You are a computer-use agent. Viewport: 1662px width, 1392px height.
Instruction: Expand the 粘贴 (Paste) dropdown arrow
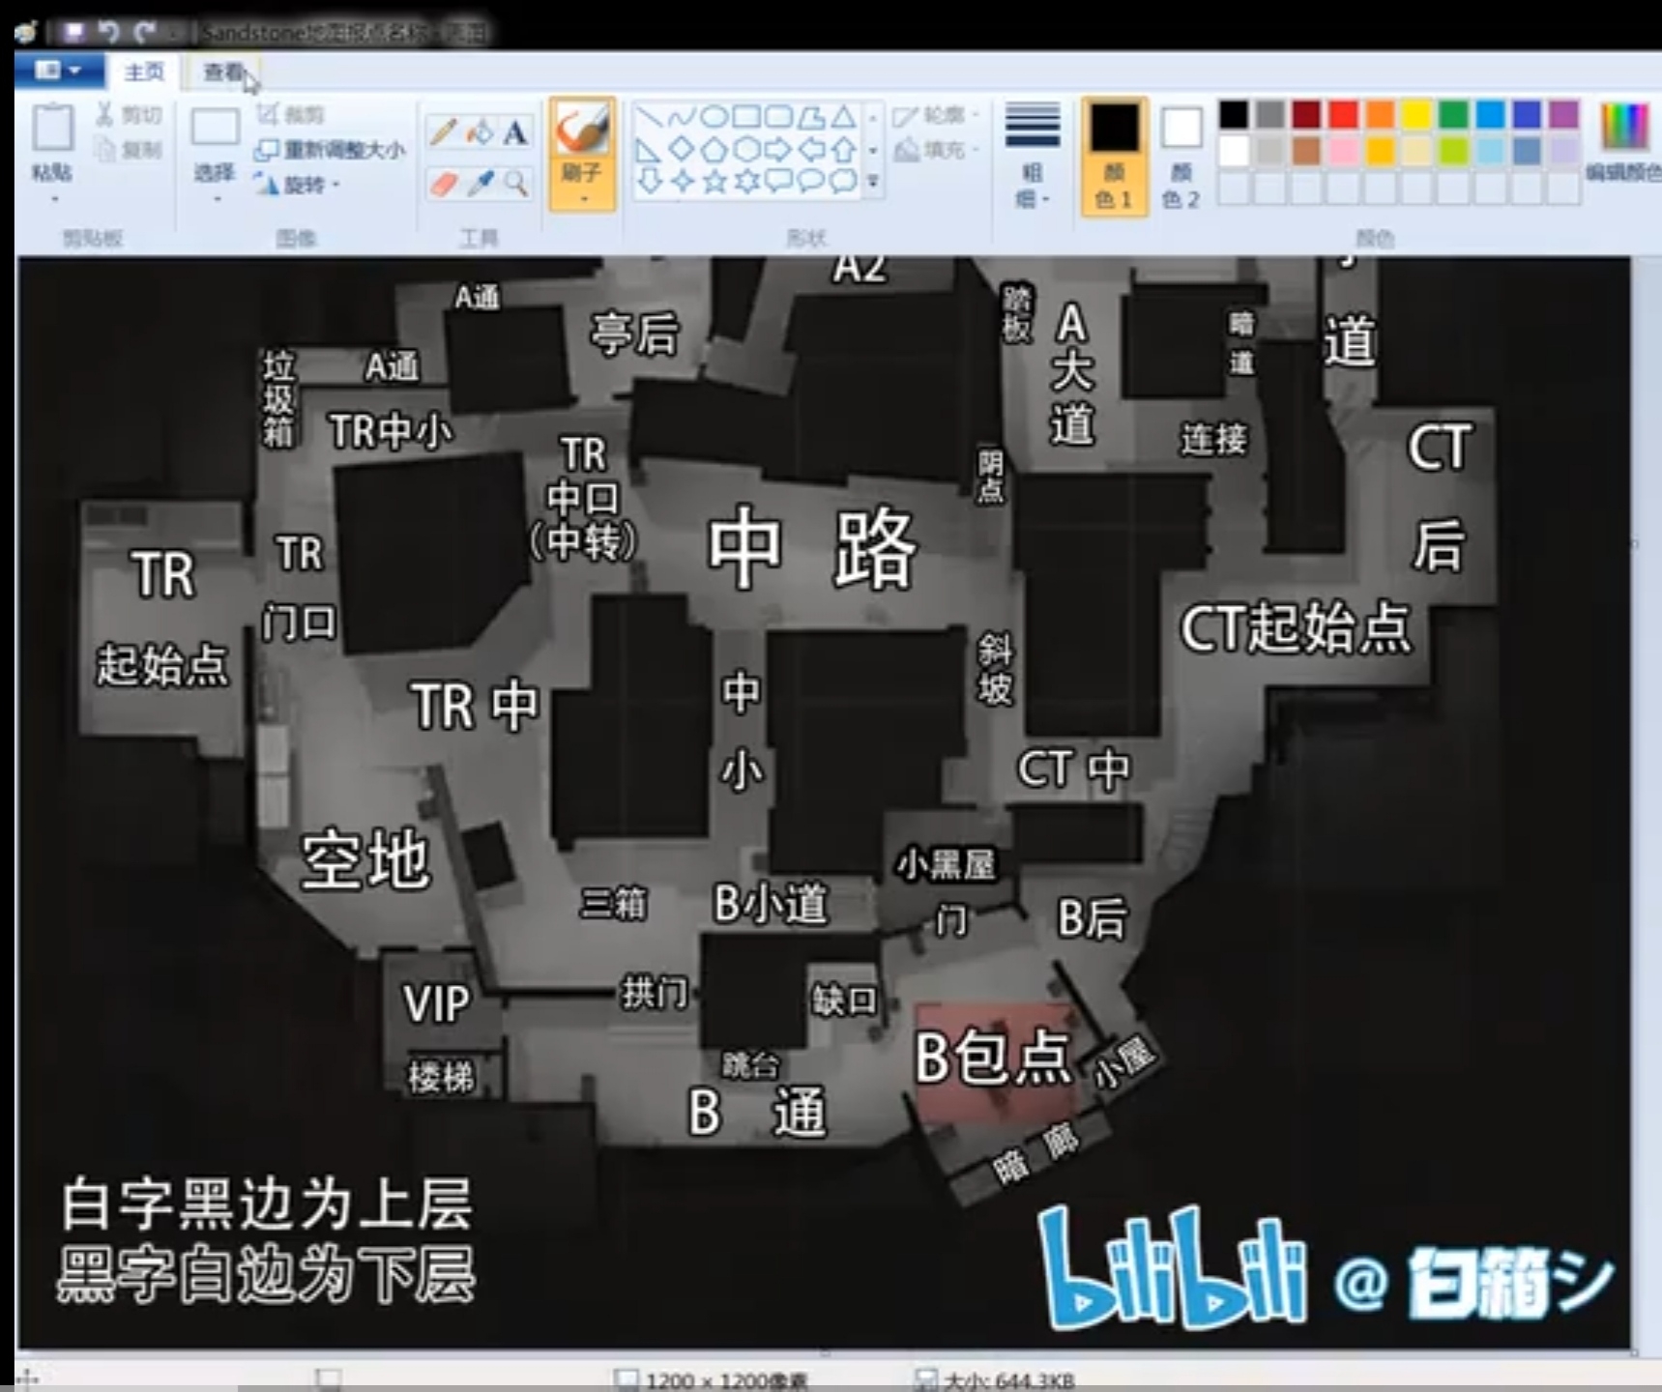(54, 200)
